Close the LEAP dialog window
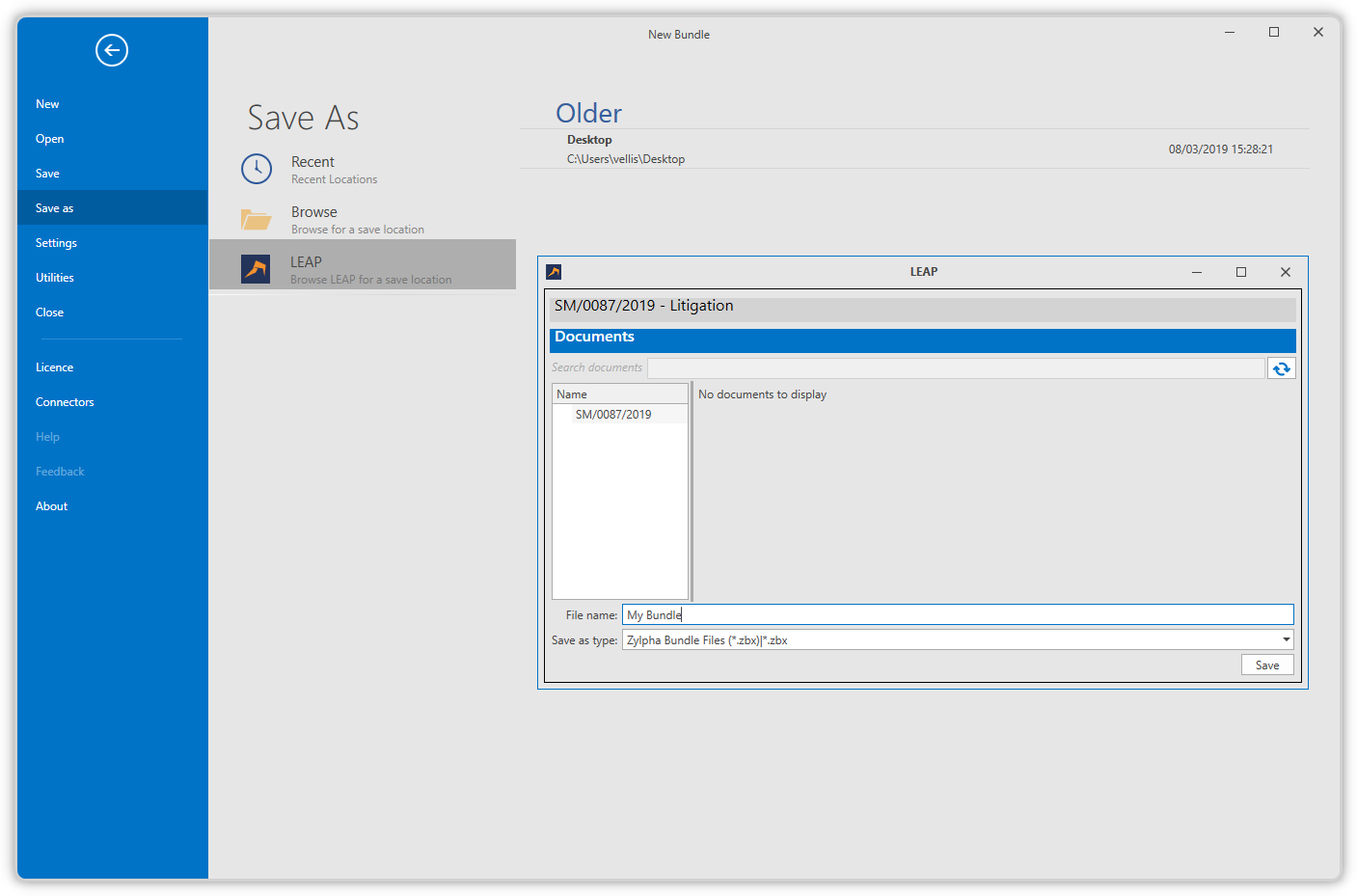 pyautogui.click(x=1285, y=272)
